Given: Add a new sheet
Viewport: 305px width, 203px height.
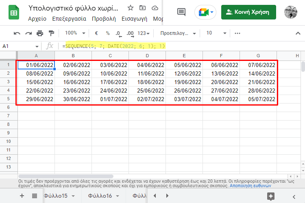Looking at the screenshot, I should pyautogui.click(x=22, y=196).
